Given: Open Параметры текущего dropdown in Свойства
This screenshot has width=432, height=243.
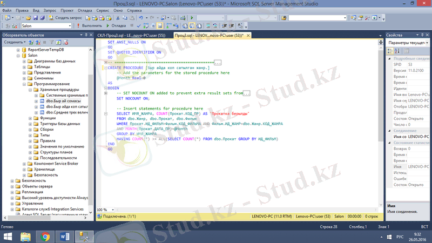Looking at the screenshot, I should click(x=427, y=43).
